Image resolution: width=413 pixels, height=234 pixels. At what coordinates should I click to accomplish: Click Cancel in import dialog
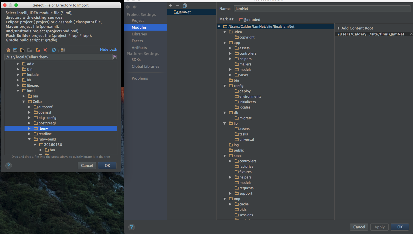point(87,165)
